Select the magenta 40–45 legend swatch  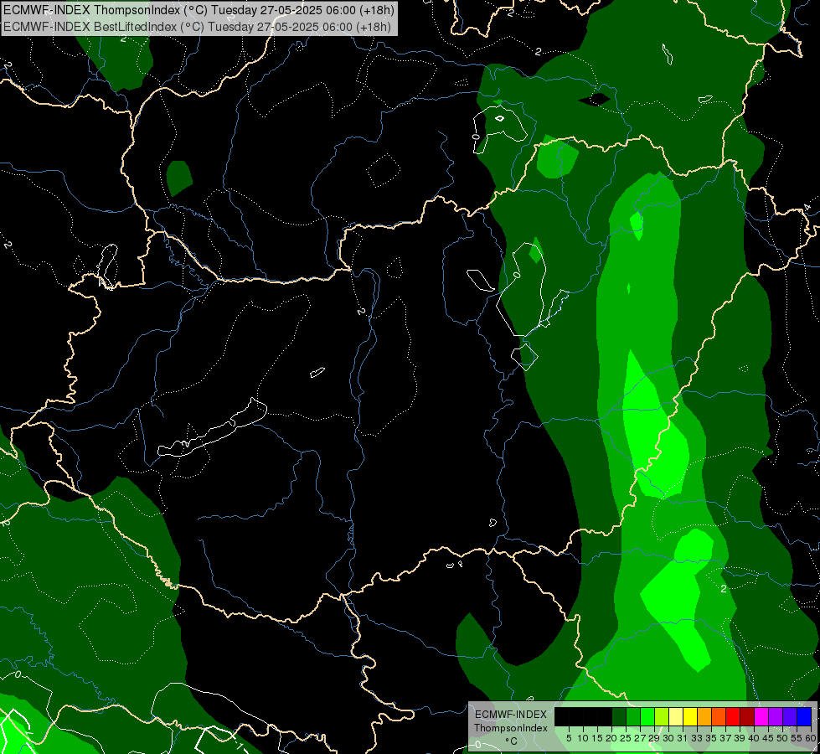point(761,716)
